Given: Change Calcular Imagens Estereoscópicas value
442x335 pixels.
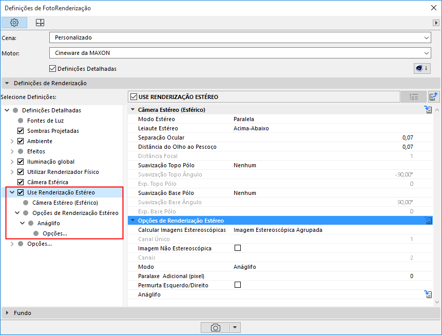Looking at the screenshot, I should [x=278, y=230].
